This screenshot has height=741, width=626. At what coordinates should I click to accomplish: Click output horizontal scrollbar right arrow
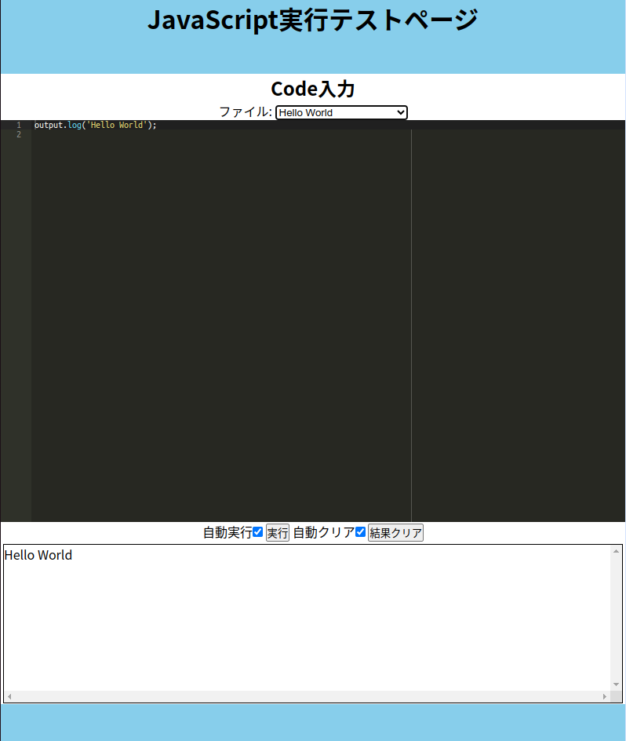point(605,696)
